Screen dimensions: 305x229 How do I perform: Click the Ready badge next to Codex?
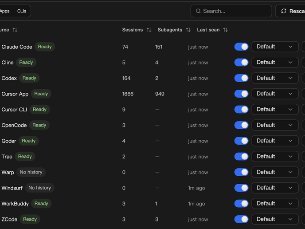coord(29,78)
